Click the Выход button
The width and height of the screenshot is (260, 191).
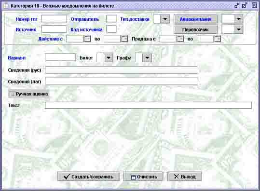point(185,177)
